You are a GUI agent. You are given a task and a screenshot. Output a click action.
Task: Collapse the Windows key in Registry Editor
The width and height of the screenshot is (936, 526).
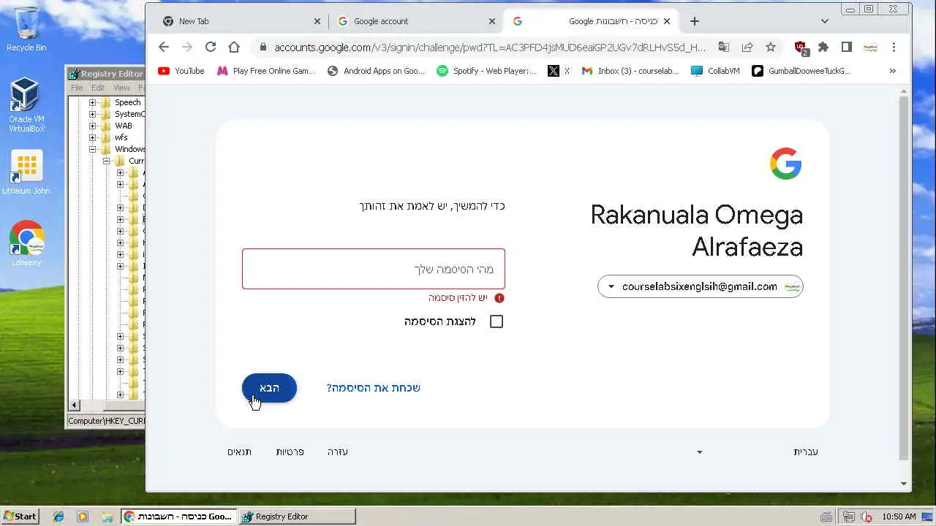[92, 149]
